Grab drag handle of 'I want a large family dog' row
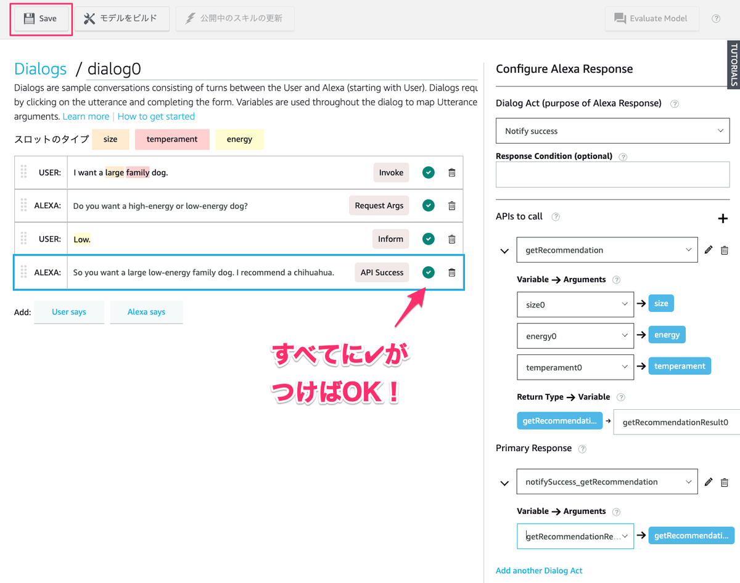Image resolution: width=740 pixels, height=583 pixels. pyautogui.click(x=24, y=171)
